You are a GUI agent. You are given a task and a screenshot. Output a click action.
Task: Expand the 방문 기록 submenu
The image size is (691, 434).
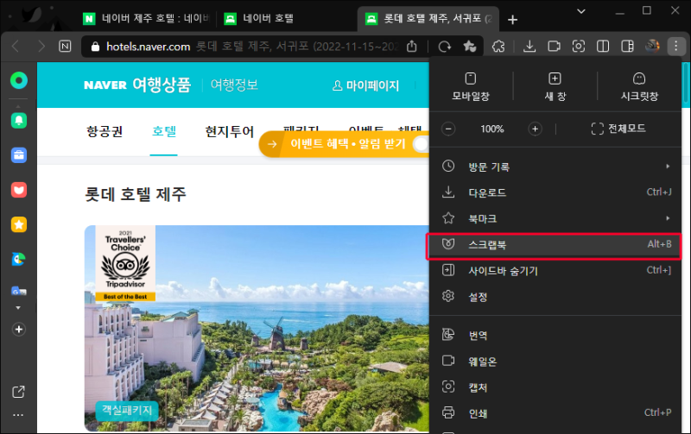click(x=555, y=167)
